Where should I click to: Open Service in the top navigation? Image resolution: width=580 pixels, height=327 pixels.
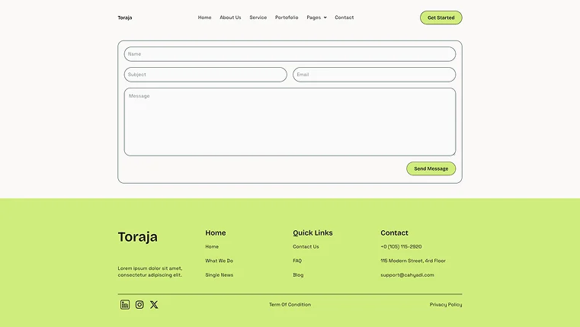(258, 18)
